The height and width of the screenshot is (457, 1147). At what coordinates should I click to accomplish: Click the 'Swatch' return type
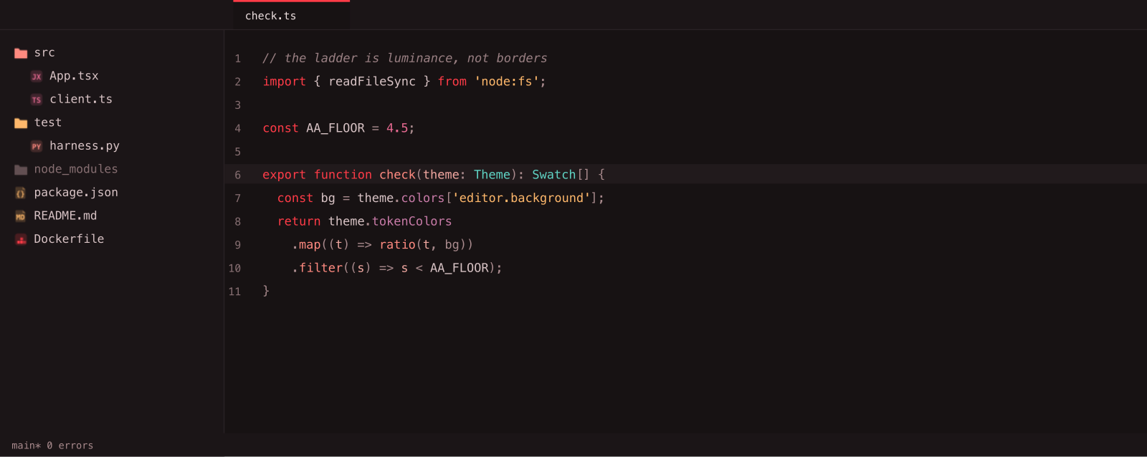point(553,175)
